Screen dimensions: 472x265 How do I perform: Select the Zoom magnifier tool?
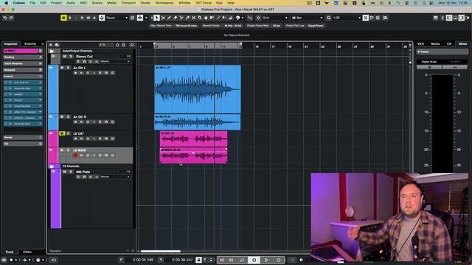click(x=200, y=18)
